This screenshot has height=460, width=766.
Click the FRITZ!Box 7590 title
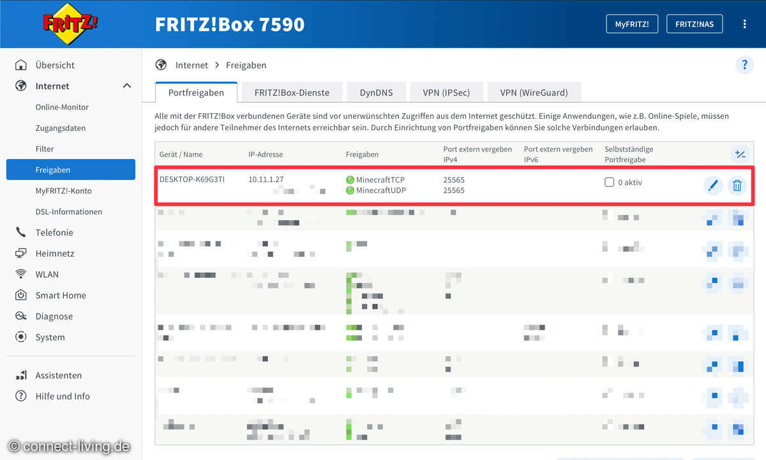230,24
